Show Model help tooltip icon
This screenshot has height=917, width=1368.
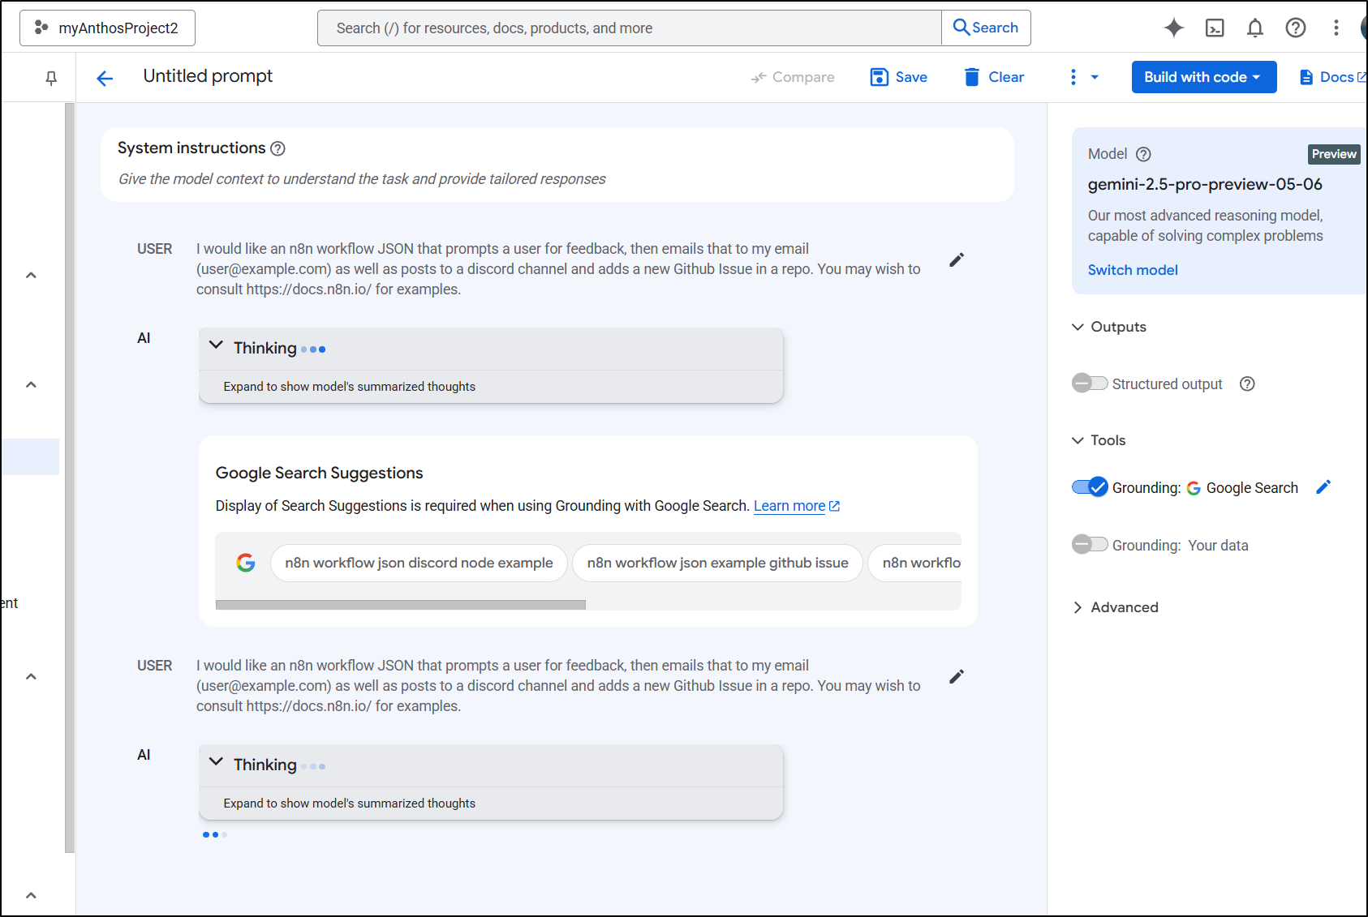click(1143, 154)
